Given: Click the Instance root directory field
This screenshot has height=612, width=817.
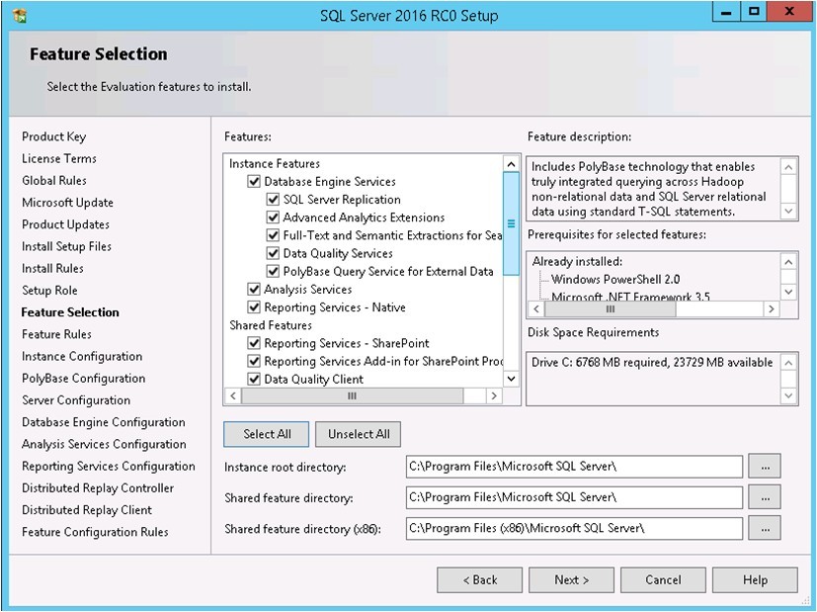Looking at the screenshot, I should 574,467.
